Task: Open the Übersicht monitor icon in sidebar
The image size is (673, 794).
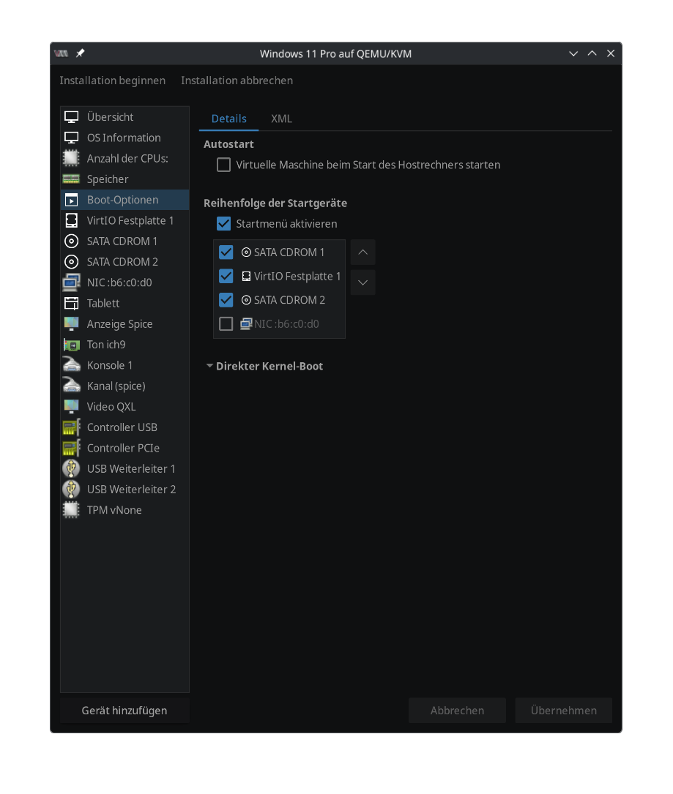Action: (71, 117)
